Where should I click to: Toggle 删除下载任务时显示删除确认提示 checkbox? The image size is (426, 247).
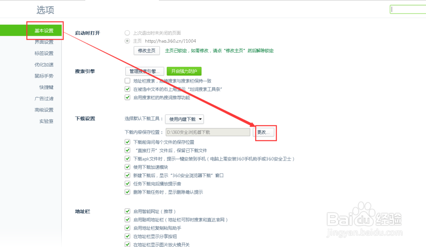tap(127, 192)
